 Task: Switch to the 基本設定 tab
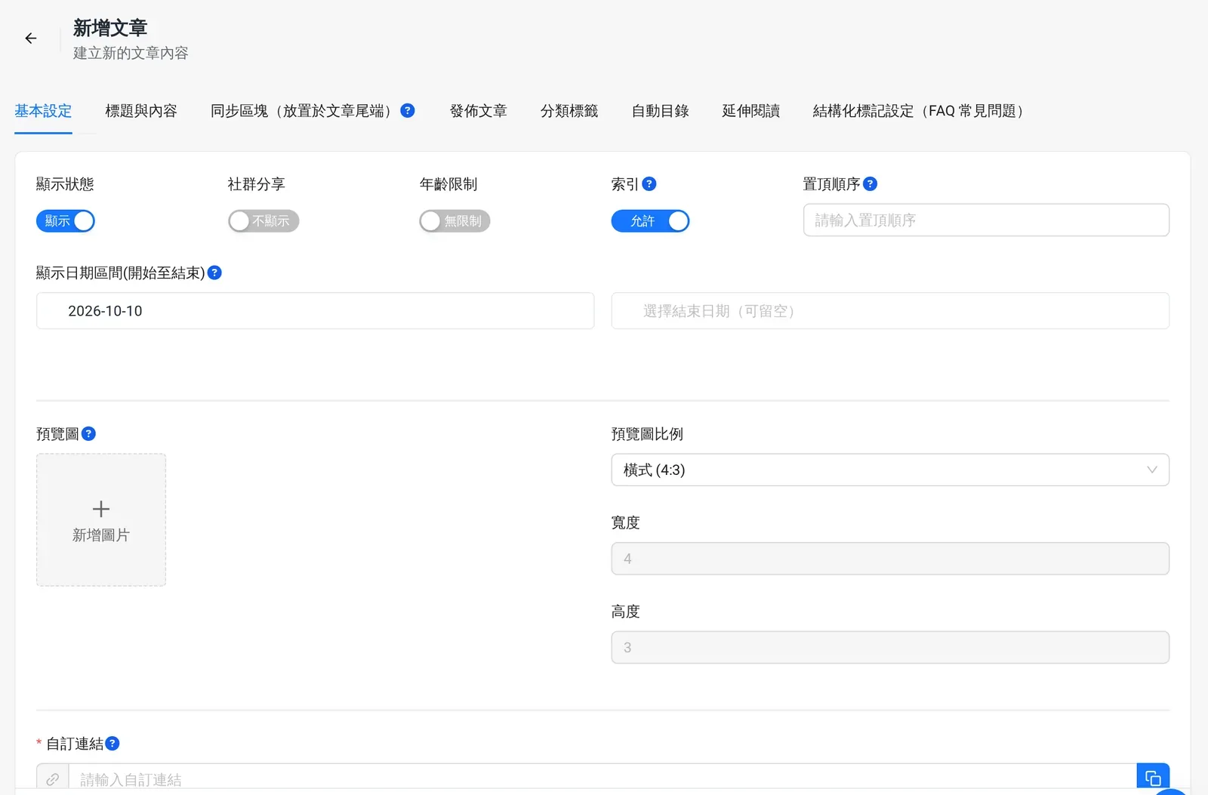[x=43, y=111]
